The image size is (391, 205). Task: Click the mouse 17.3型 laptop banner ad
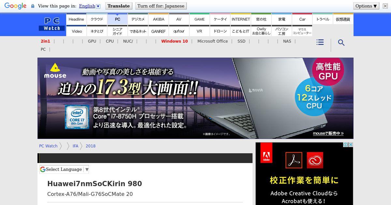pyautogui.click(x=195, y=98)
